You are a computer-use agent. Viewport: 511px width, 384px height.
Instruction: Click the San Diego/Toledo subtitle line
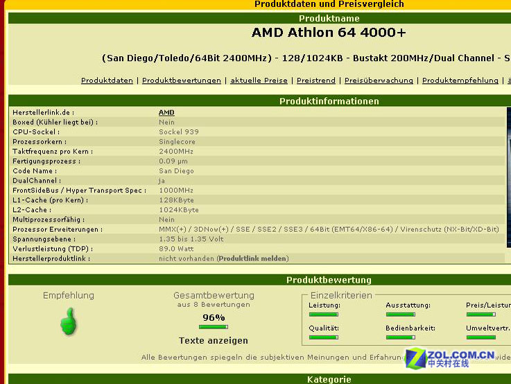[306, 58]
